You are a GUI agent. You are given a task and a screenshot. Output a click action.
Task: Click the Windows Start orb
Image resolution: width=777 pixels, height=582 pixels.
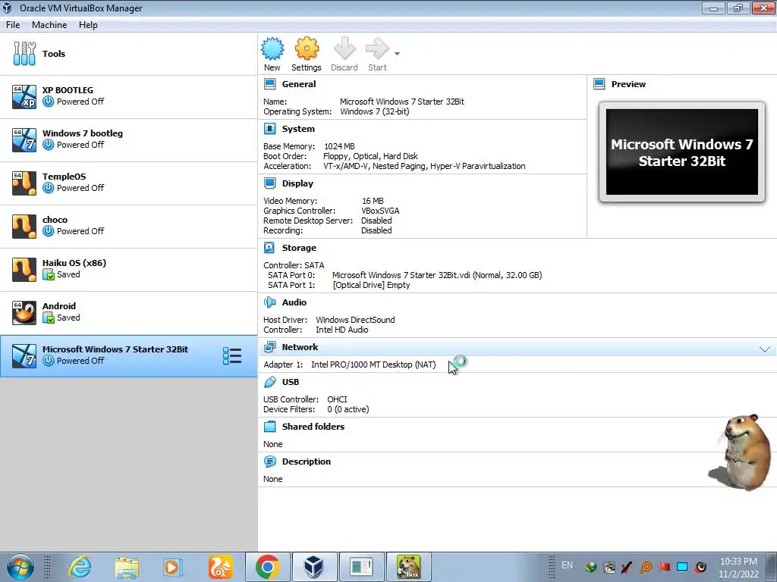click(x=20, y=567)
